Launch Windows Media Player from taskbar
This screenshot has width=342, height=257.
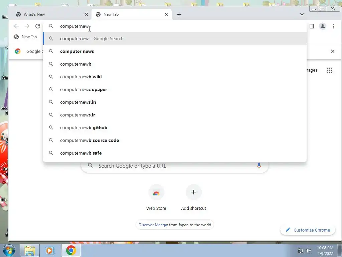pyautogui.click(x=50, y=251)
